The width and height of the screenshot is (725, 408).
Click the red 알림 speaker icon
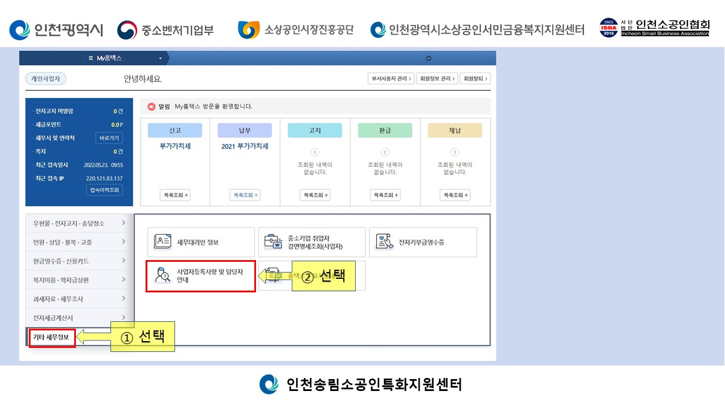coord(151,107)
